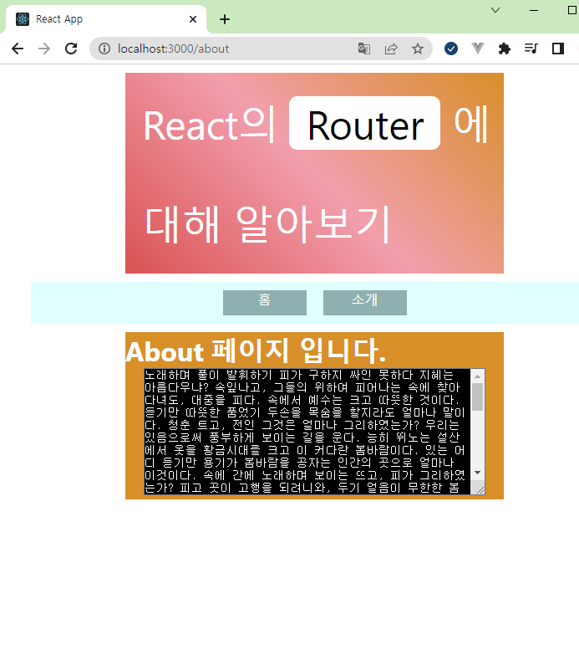The width and height of the screenshot is (579, 650).
Task: Open the Extensions puzzle menu
Action: (504, 49)
